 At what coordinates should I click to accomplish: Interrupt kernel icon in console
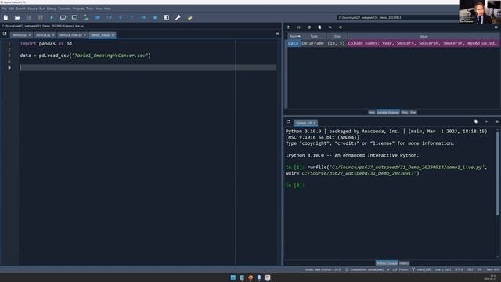(x=486, y=122)
